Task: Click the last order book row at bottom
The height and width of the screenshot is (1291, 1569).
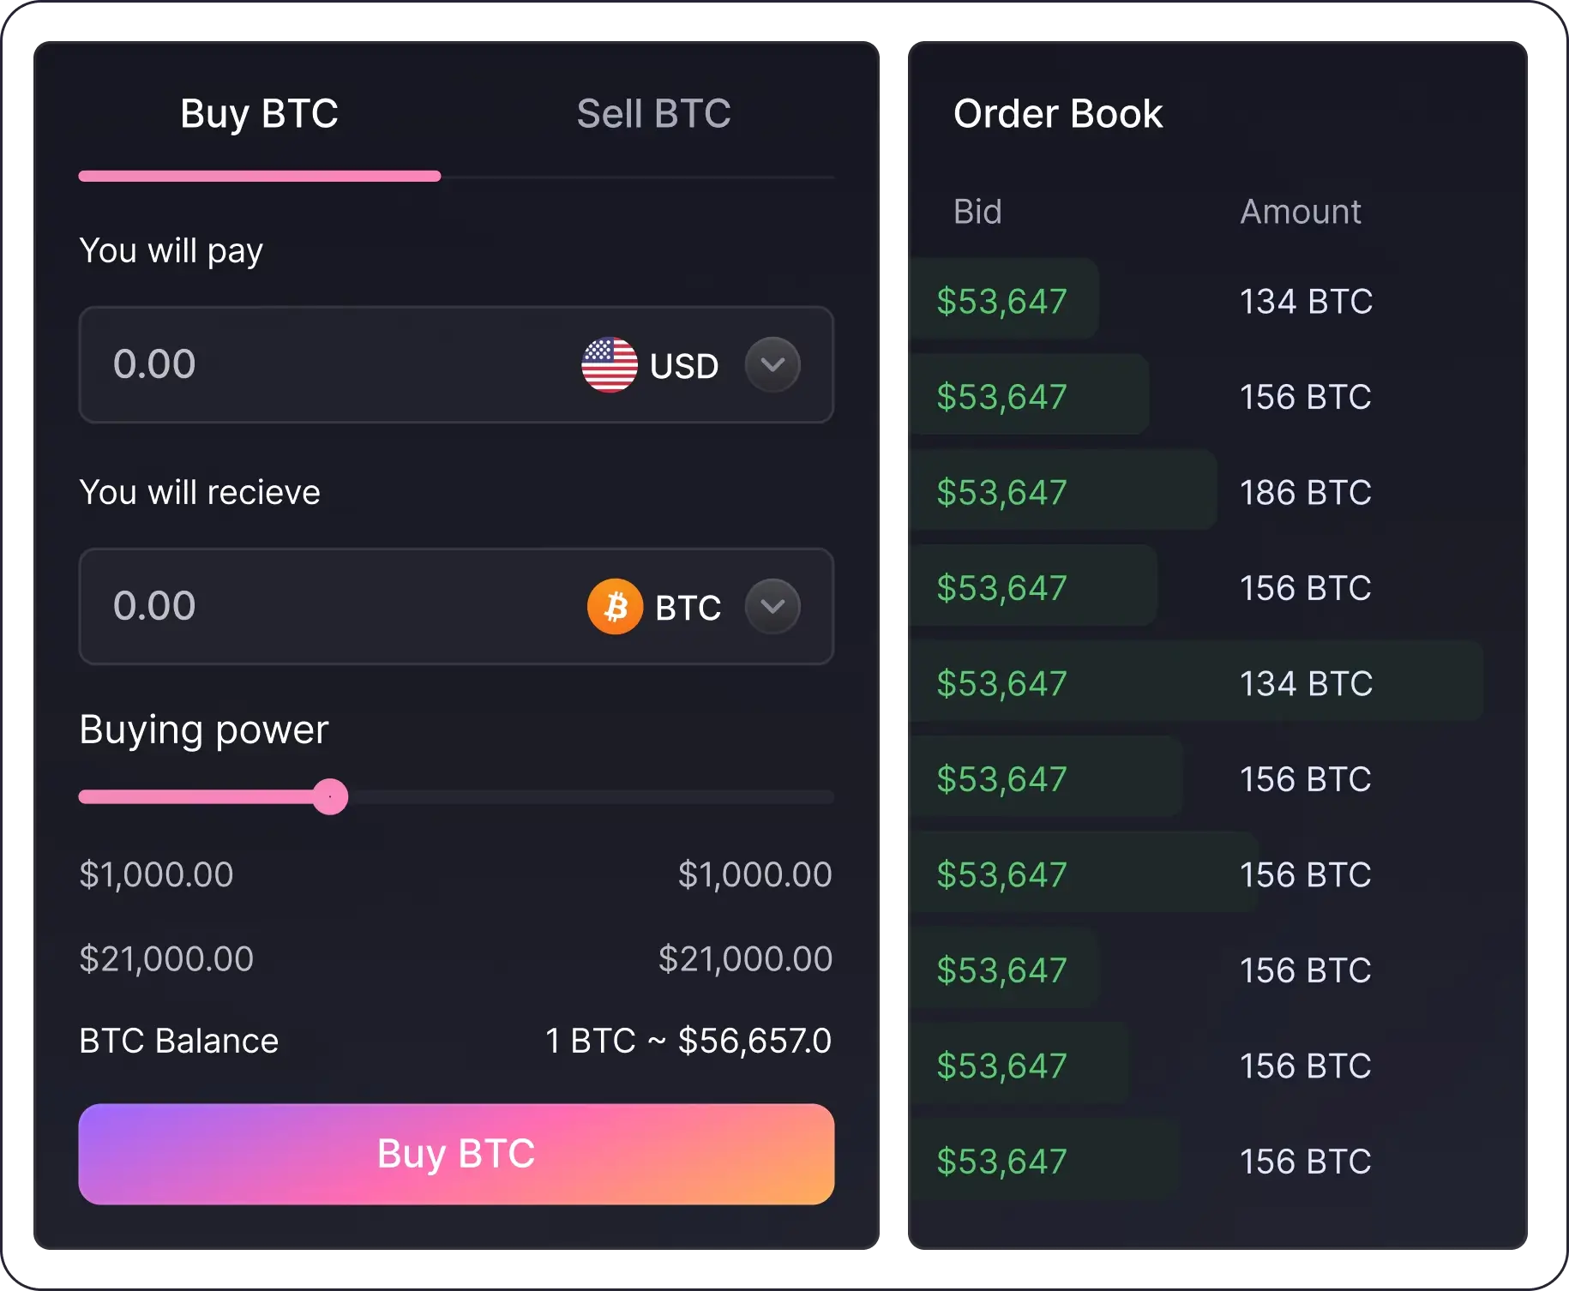Action: 1196,1162
